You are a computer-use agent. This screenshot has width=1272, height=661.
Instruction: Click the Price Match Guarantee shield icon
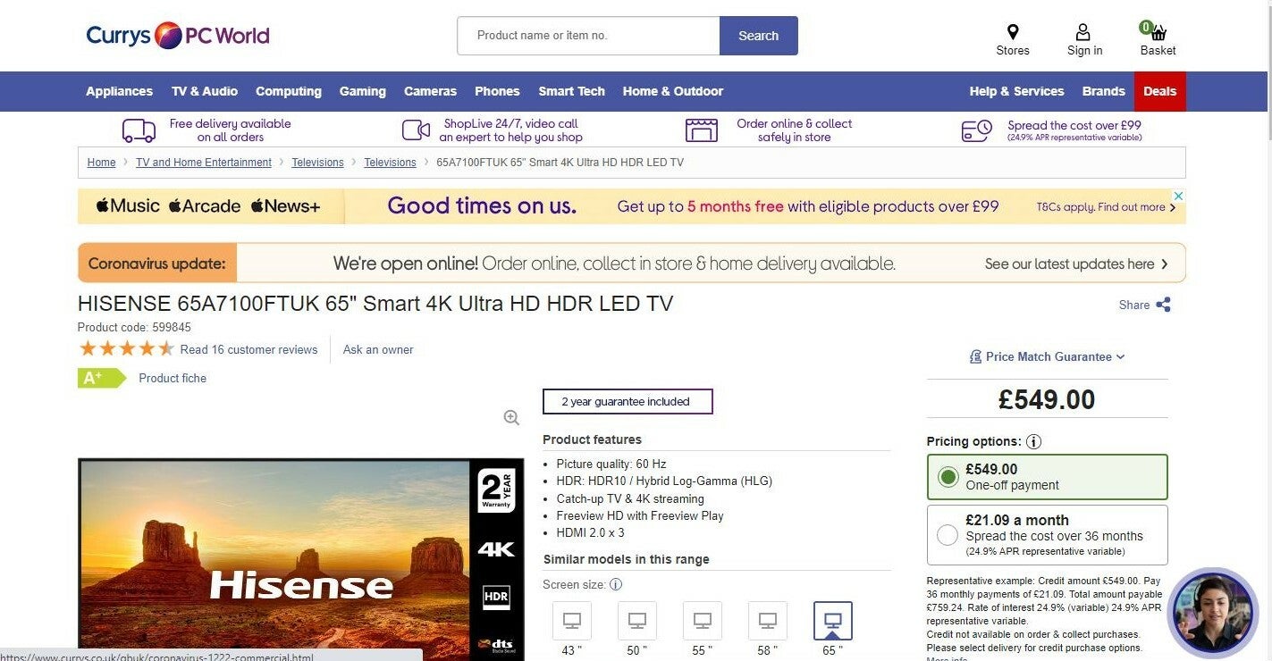(x=975, y=356)
